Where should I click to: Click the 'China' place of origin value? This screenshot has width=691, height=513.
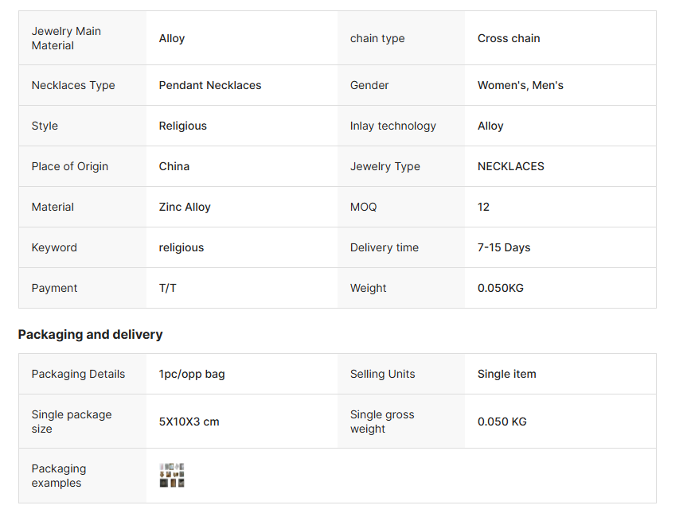coord(174,166)
